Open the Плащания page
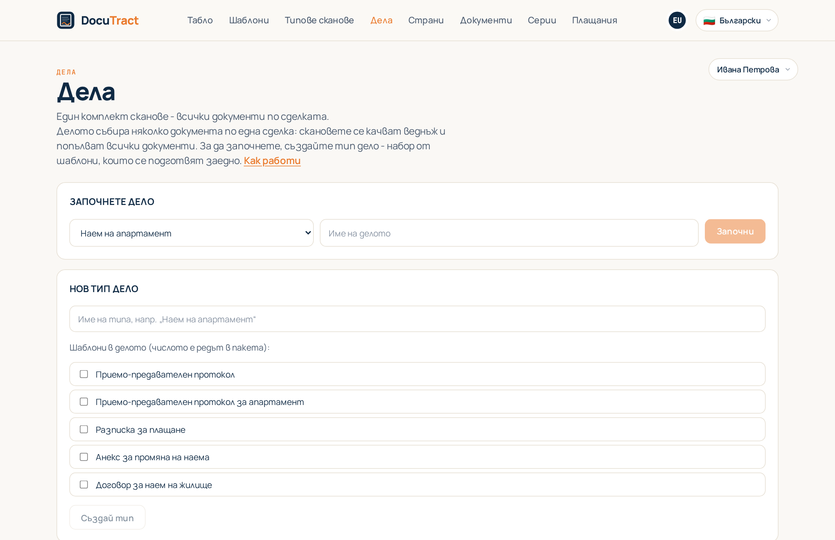This screenshot has height=540, width=835. (x=594, y=20)
